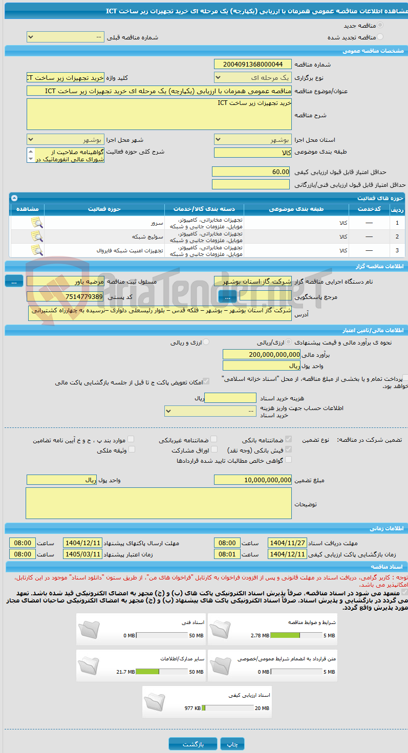Toggle the اوراق مشارکت checkbox
This screenshot has height=753, width=408.
[x=214, y=449]
